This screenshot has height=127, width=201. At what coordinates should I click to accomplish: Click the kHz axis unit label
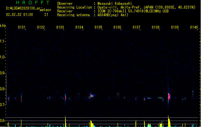coord(3,26)
